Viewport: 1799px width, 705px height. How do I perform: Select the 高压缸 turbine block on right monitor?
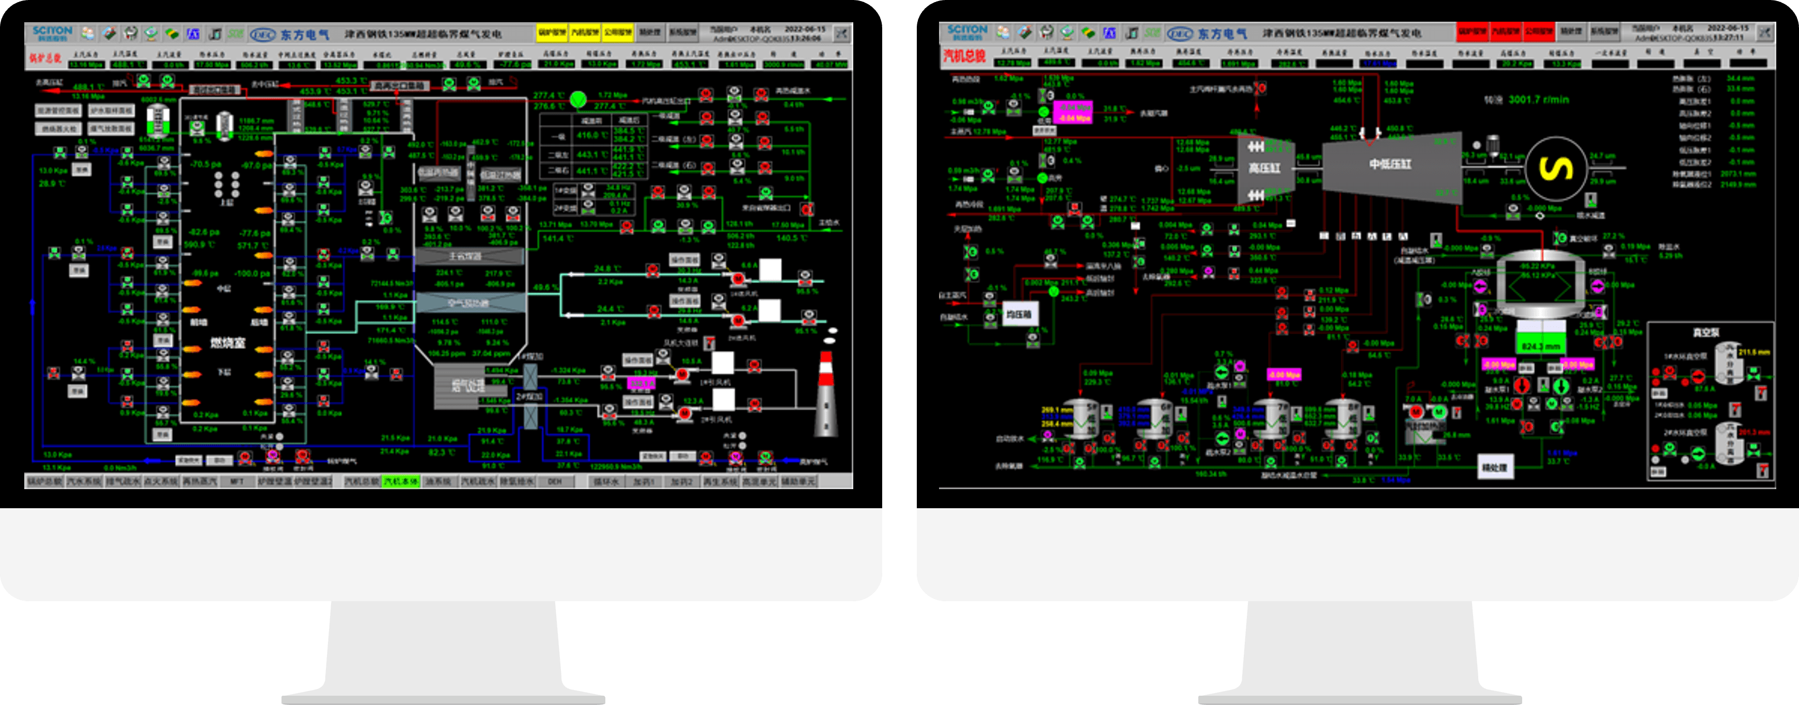[x=1265, y=168]
